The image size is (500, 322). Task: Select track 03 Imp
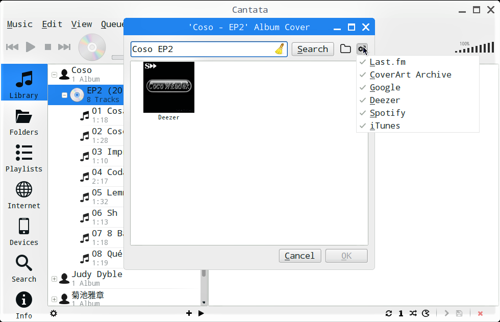[102, 156]
